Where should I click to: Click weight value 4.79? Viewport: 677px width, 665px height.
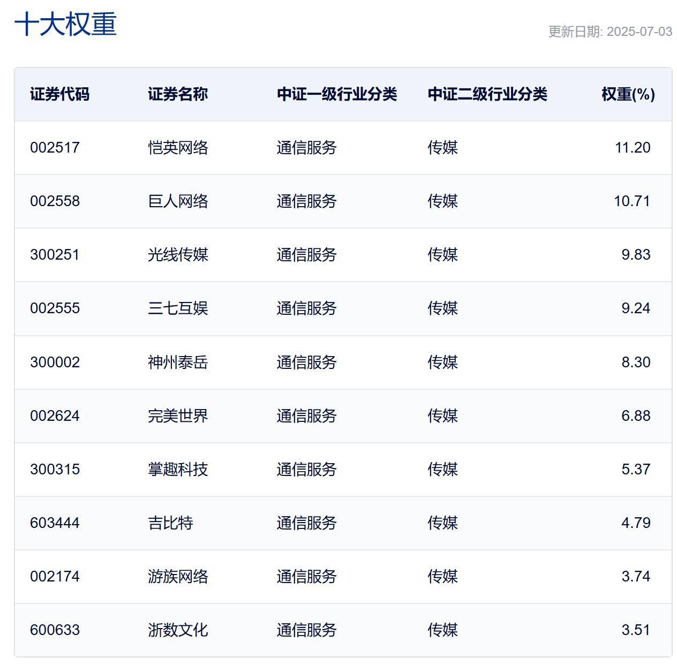coord(636,523)
